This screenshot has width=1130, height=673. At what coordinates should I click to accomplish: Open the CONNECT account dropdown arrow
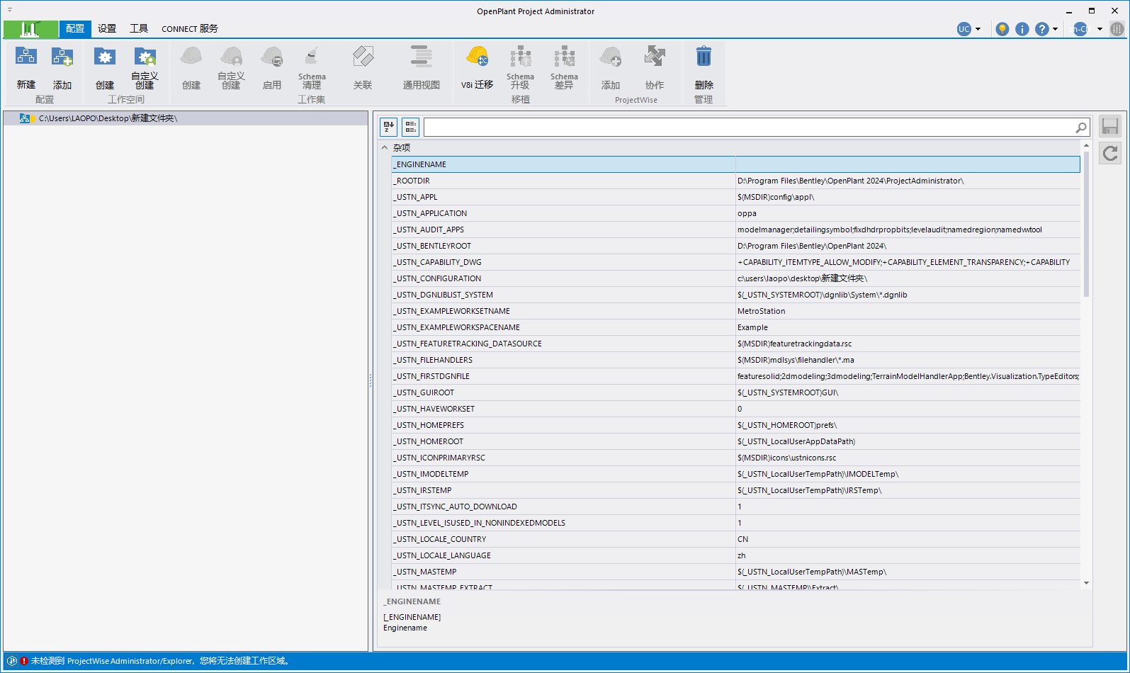(x=1100, y=29)
